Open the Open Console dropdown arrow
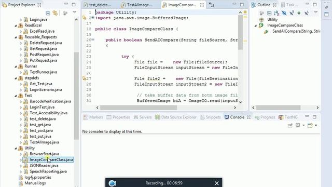 click(316, 125)
